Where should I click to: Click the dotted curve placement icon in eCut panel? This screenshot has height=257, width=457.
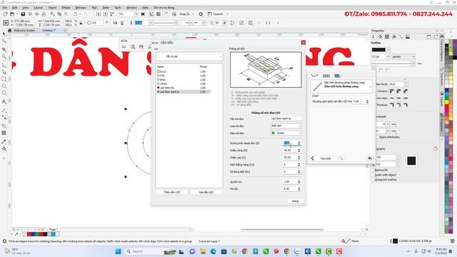click(314, 76)
